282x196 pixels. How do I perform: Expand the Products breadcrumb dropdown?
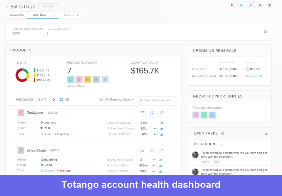point(78,15)
